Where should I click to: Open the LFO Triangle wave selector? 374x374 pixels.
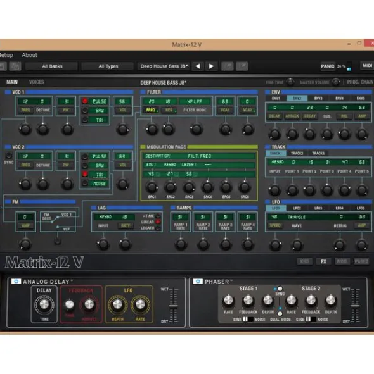click(x=296, y=217)
